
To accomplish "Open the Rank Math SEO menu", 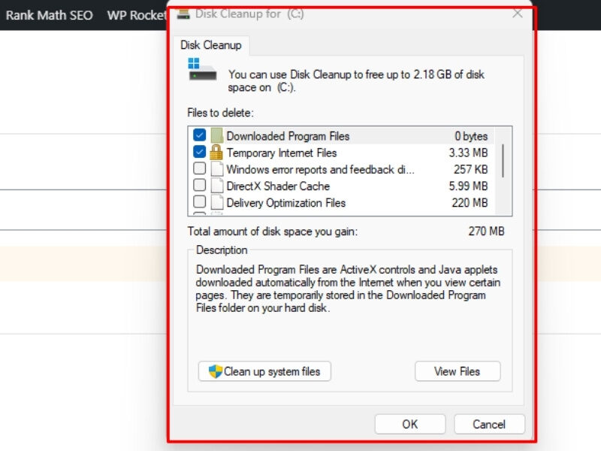I will (x=50, y=15).
